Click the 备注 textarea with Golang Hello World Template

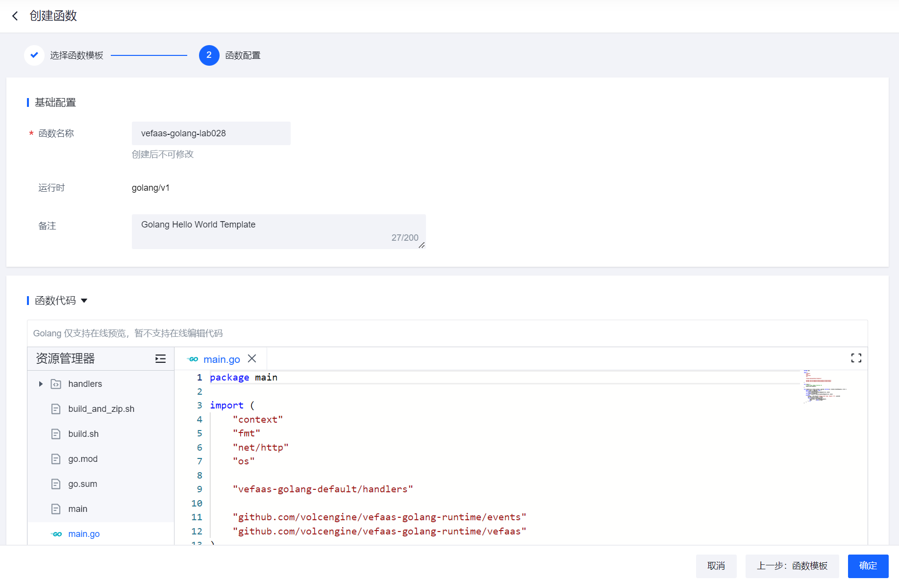[x=278, y=231]
